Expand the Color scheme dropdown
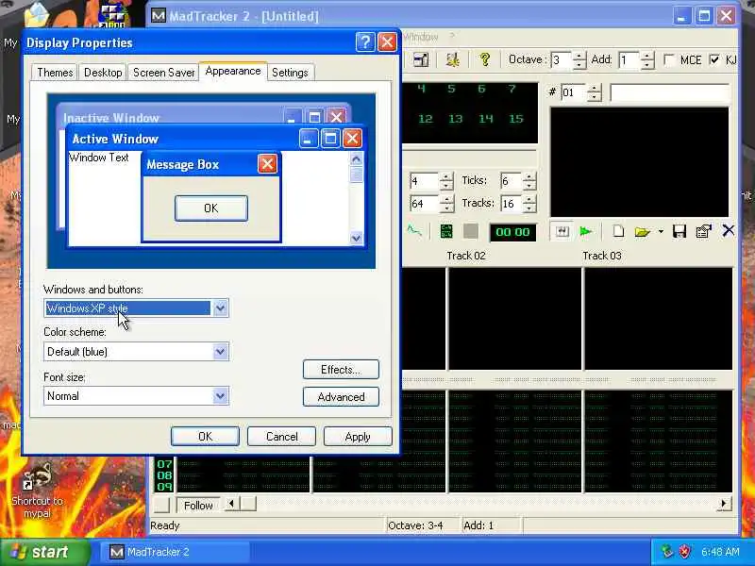 [x=220, y=352]
